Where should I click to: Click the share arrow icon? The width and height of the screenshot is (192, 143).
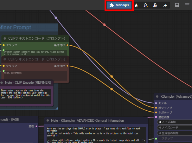click(x=165, y=5)
